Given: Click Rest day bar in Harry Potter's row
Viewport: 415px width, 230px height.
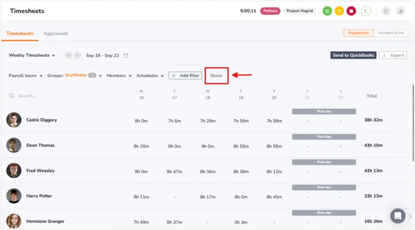Looking at the screenshot, I should [324, 187].
